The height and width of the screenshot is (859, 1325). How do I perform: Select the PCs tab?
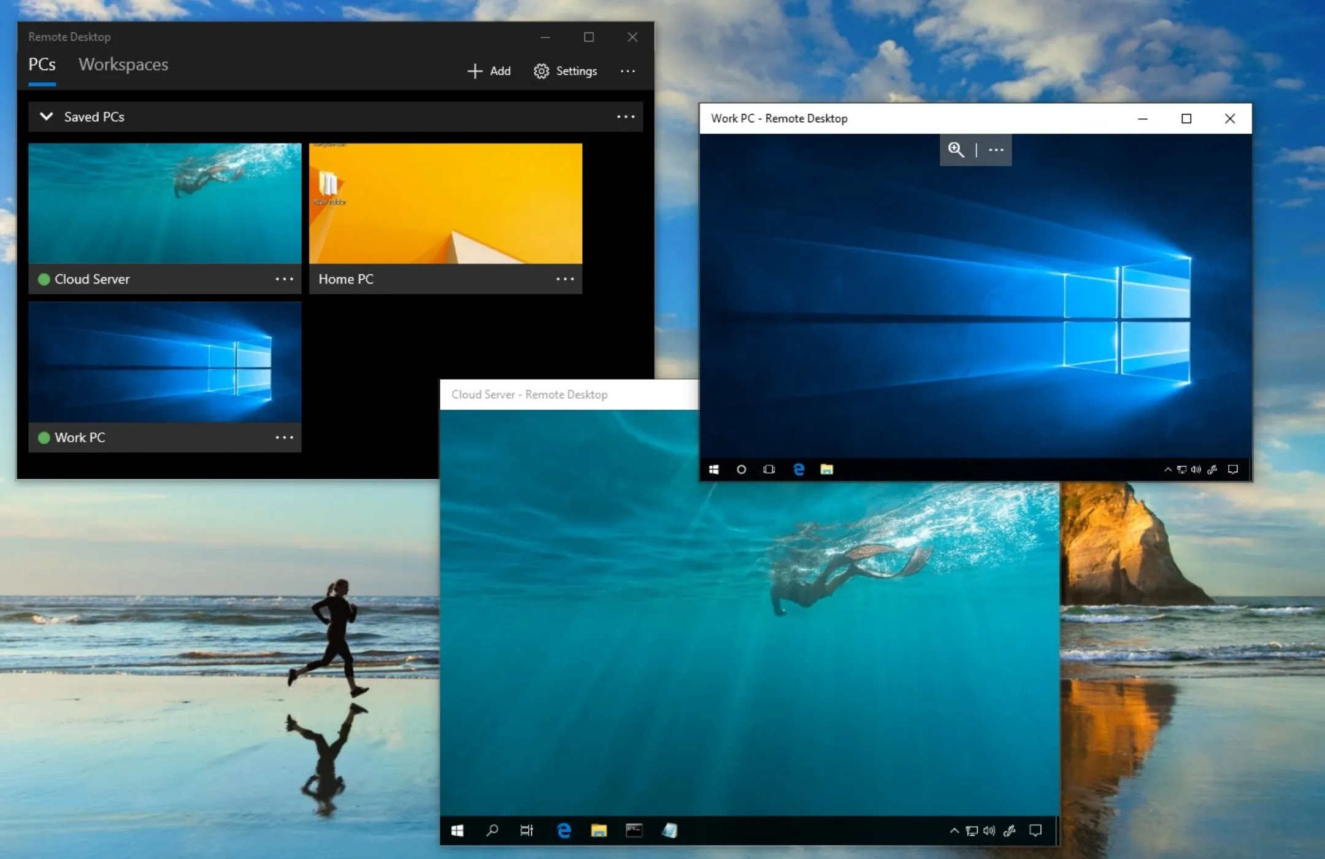click(x=42, y=64)
